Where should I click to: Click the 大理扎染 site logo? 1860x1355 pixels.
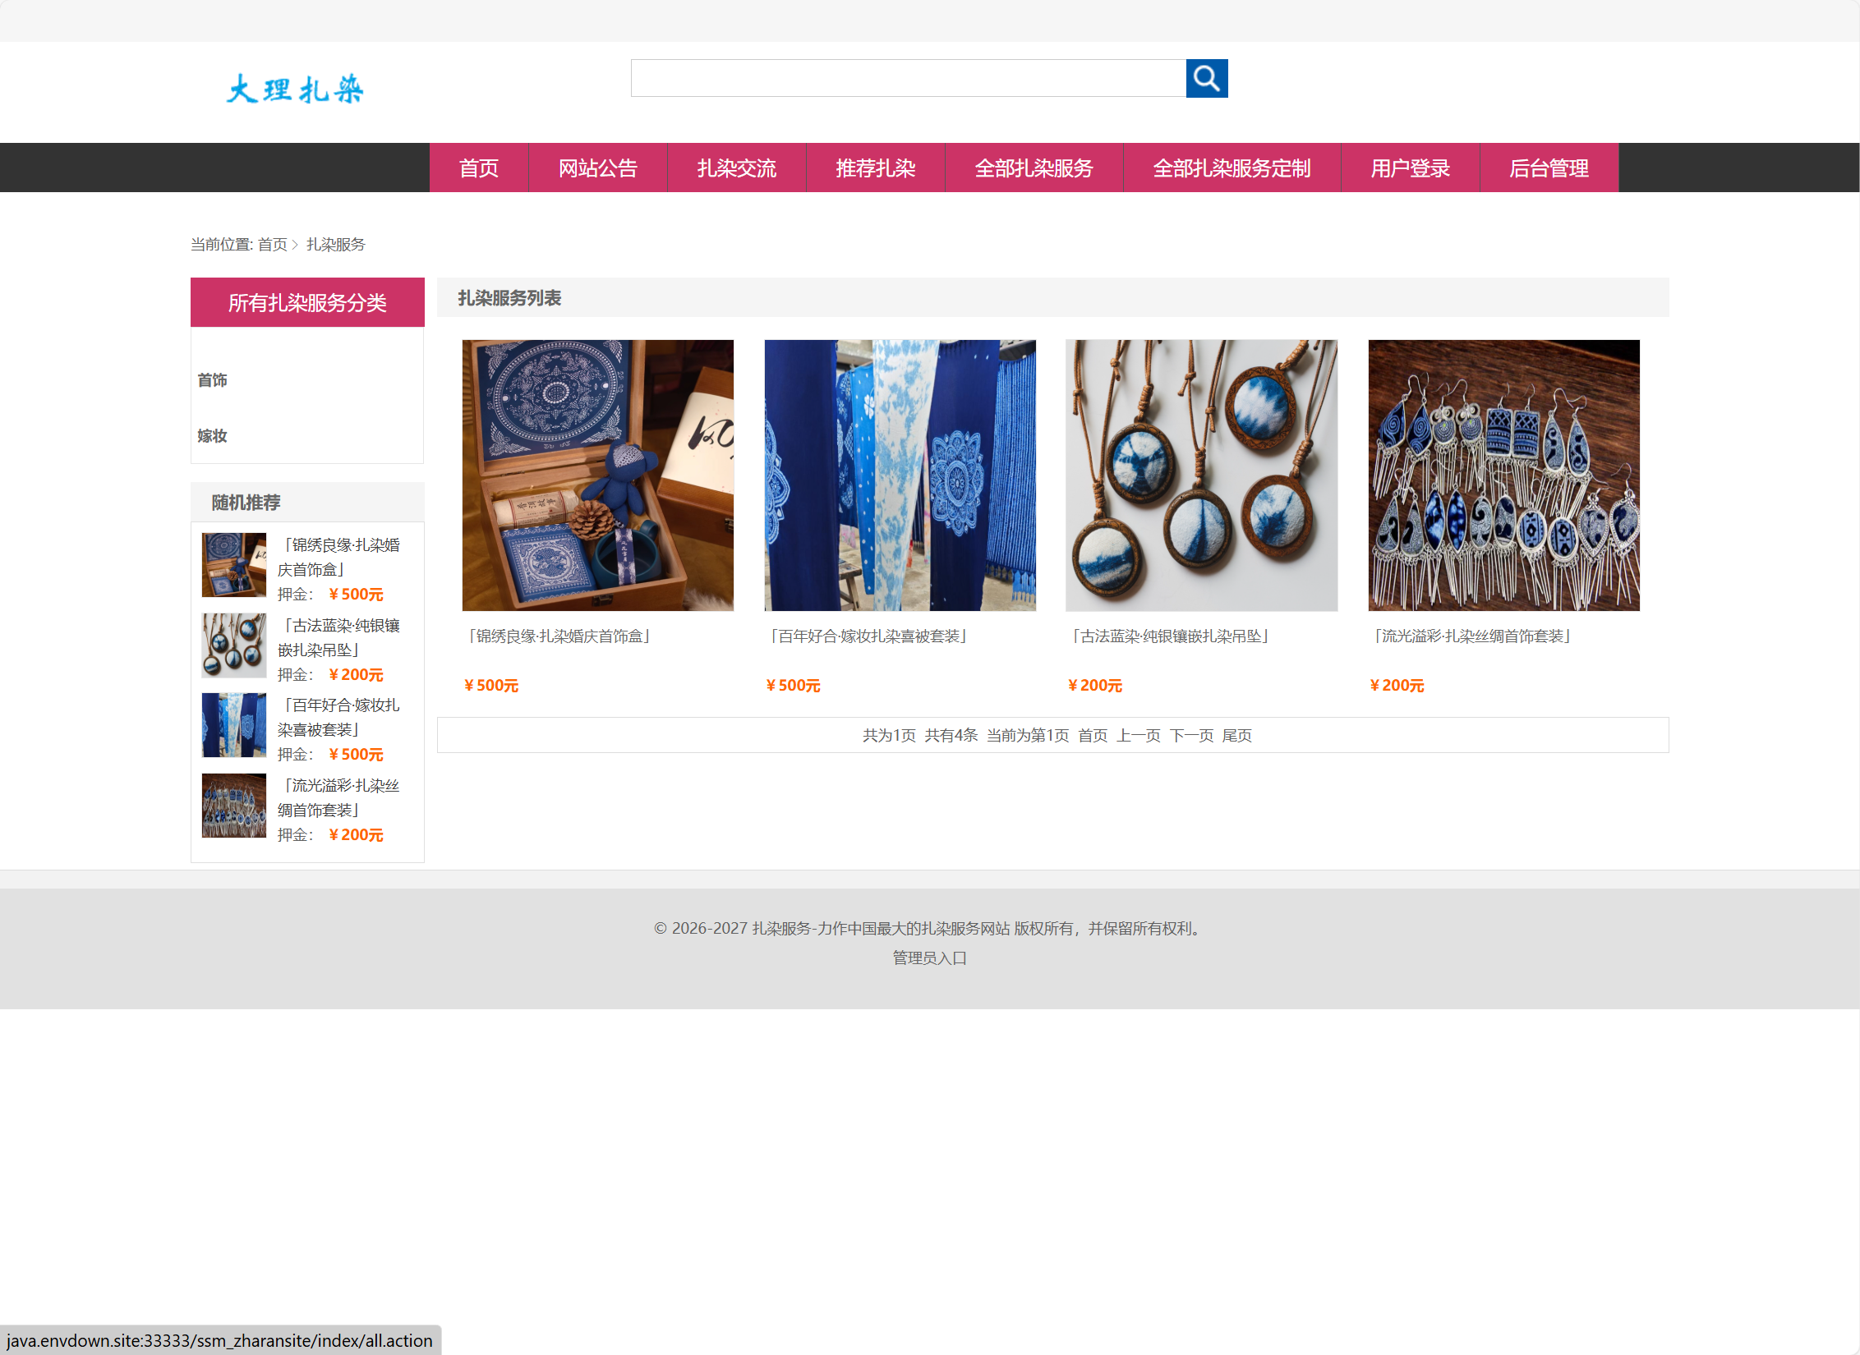295,90
